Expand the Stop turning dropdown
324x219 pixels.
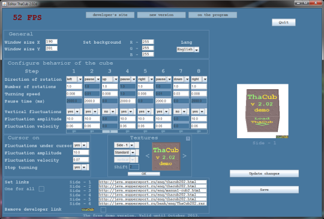click(81, 168)
